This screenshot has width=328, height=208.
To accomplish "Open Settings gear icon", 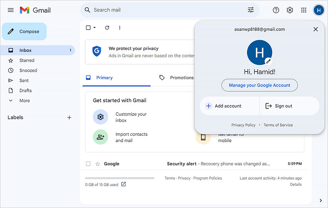I will point(290,10).
